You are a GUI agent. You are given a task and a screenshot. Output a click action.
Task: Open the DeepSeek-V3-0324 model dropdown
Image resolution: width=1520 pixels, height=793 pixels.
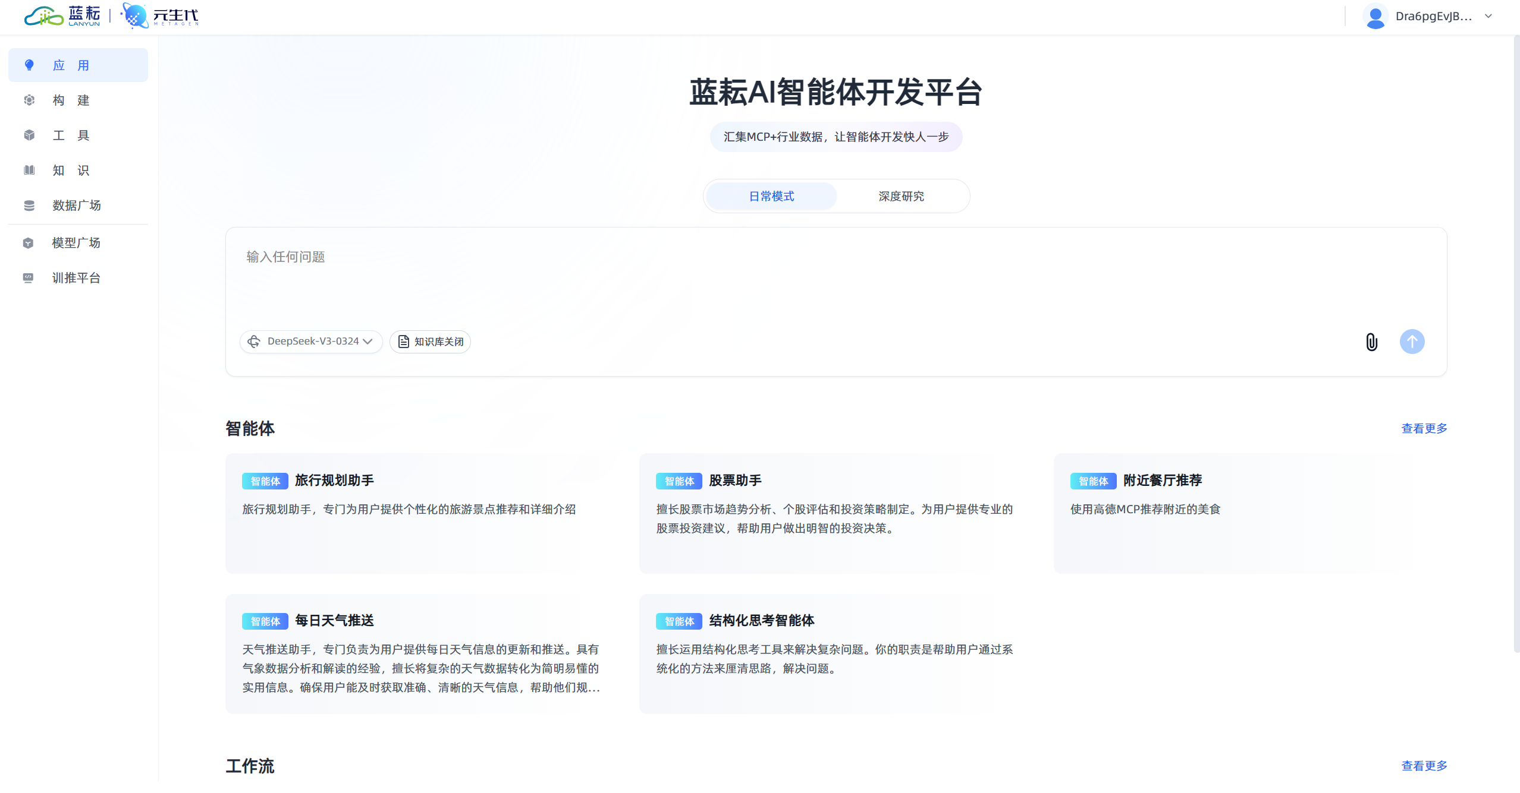tap(311, 342)
